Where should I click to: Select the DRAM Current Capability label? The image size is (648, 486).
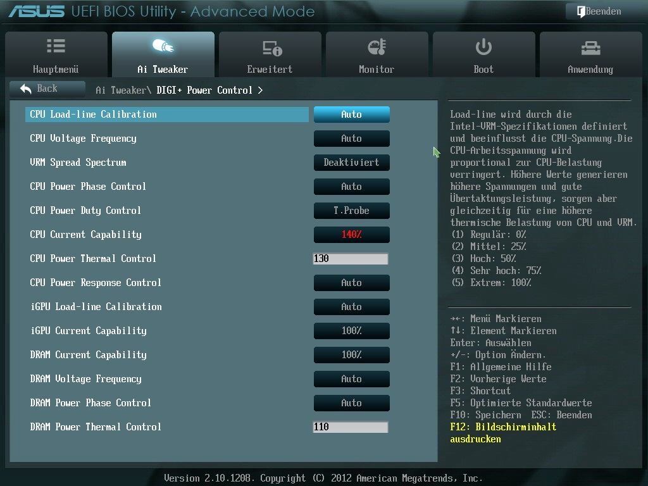click(89, 354)
